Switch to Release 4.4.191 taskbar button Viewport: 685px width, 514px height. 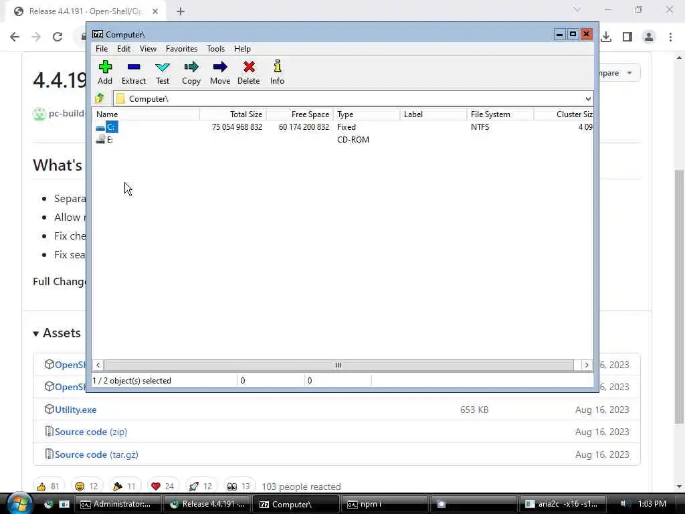[207, 504]
